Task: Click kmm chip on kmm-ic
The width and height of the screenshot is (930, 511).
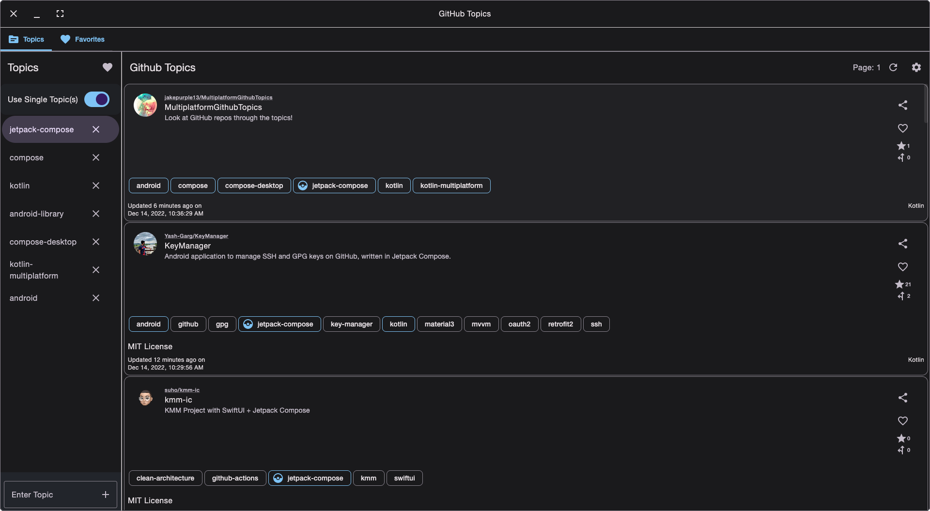Action: pyautogui.click(x=369, y=478)
